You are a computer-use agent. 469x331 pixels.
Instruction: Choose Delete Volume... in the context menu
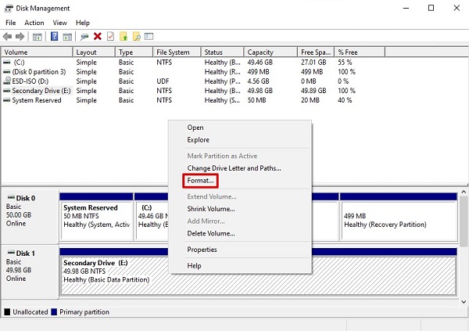tap(211, 233)
